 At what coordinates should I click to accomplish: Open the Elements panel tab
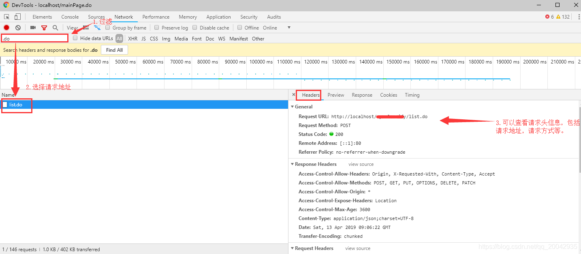point(42,17)
